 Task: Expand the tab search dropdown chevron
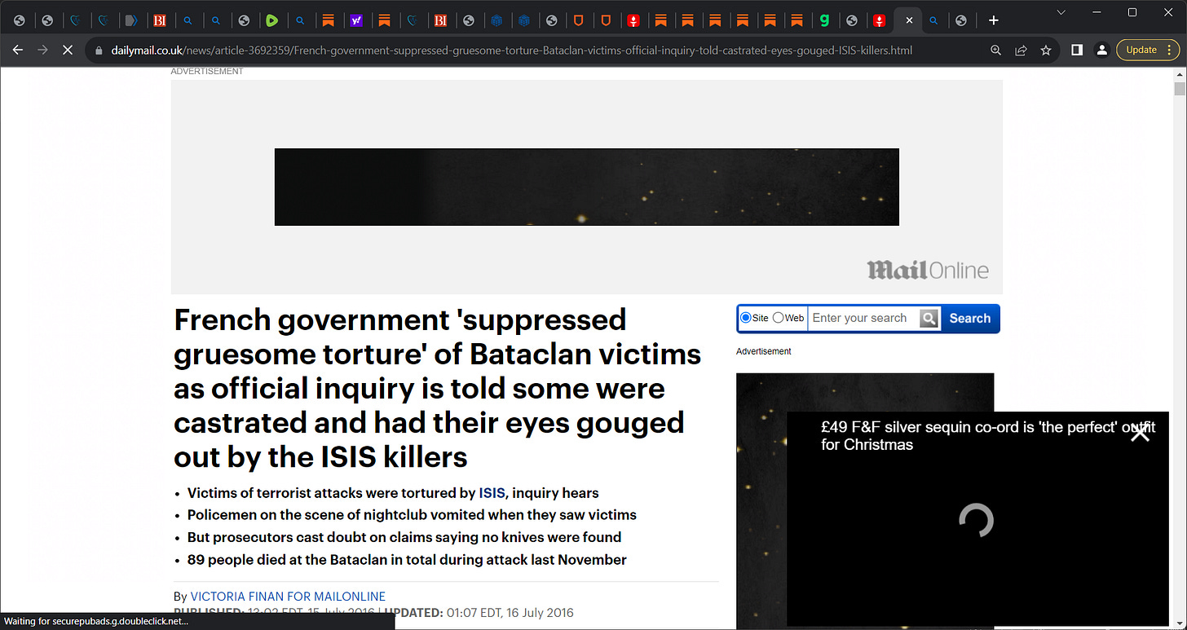(1061, 12)
